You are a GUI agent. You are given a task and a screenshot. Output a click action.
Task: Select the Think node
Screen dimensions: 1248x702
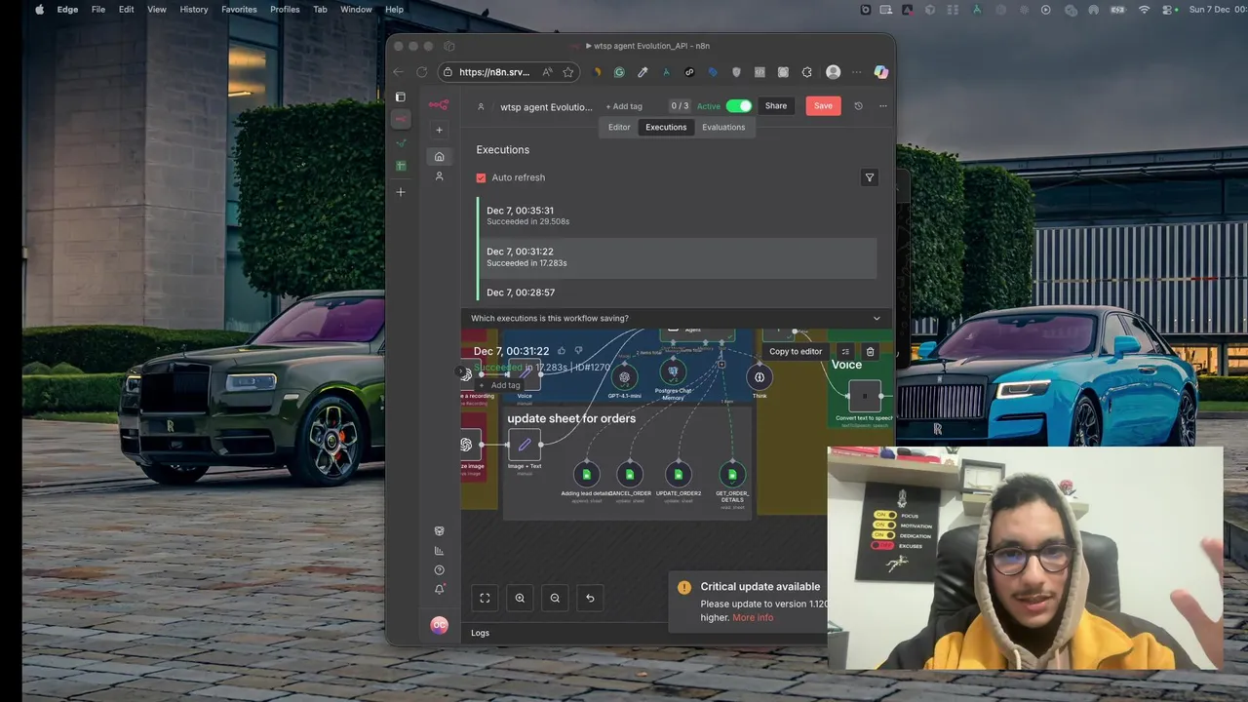pos(760,376)
